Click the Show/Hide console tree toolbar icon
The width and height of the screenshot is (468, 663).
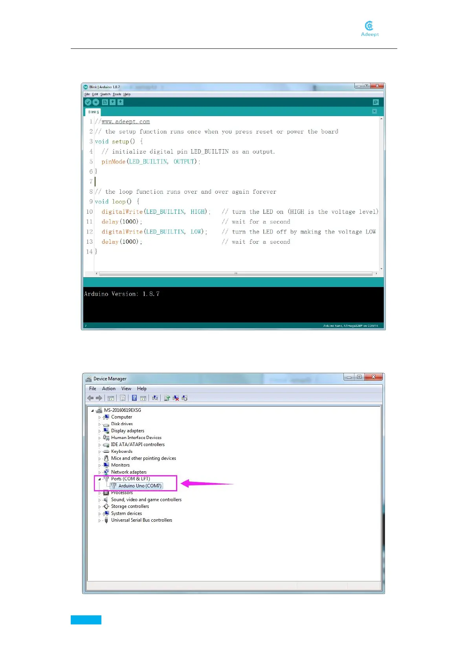[x=111, y=398]
